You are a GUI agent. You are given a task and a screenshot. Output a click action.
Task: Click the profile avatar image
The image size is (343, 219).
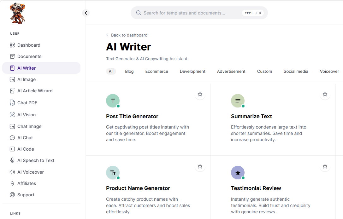17,13
